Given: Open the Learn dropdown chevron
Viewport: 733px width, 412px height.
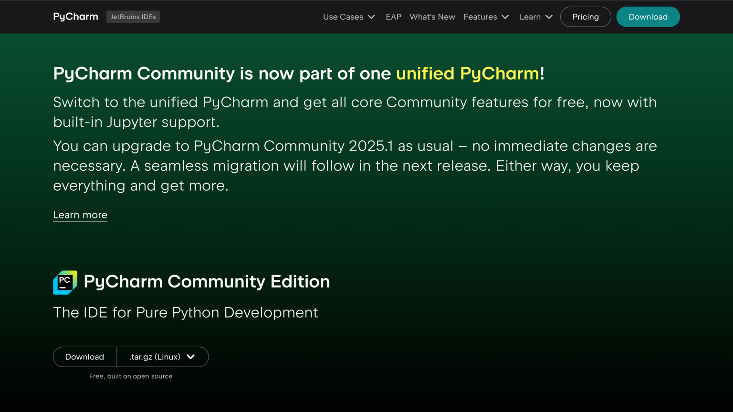Looking at the screenshot, I should pyautogui.click(x=549, y=17).
